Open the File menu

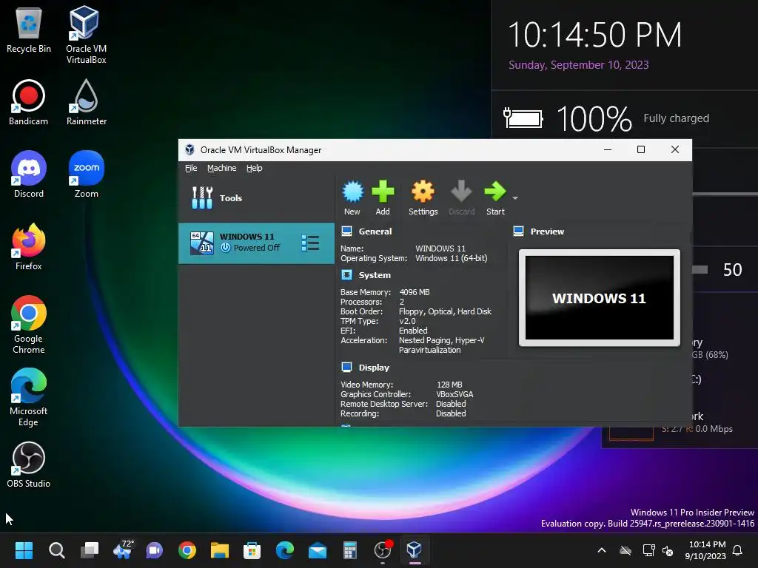191,168
